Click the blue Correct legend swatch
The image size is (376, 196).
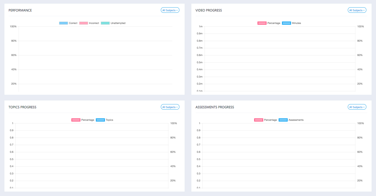coord(63,23)
